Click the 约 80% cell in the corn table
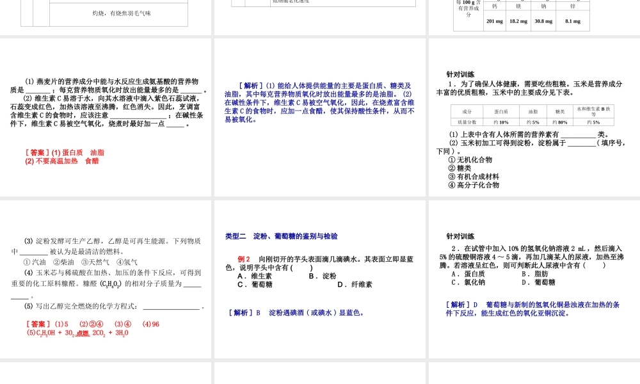640x384 pixels. pyautogui.click(x=560, y=122)
